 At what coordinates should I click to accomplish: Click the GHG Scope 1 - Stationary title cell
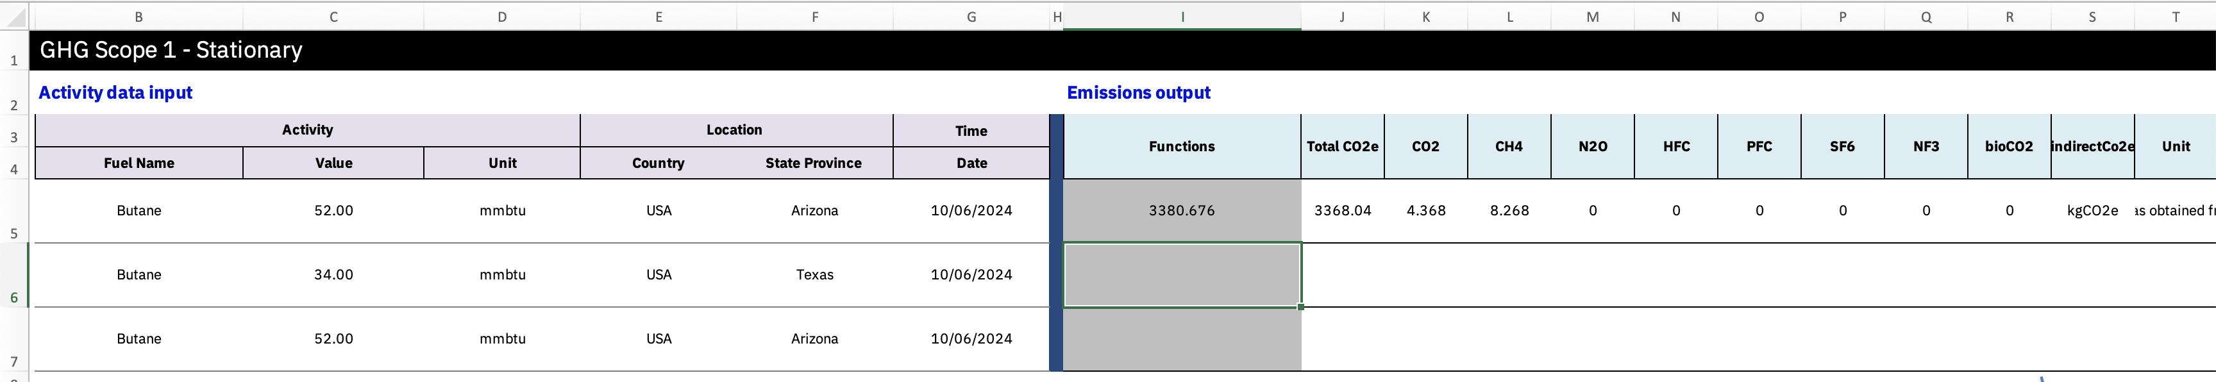pyautogui.click(x=171, y=50)
